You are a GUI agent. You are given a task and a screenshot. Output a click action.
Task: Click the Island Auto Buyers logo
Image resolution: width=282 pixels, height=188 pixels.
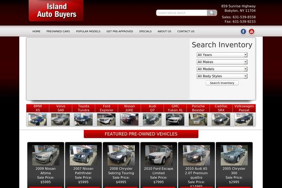coord(56,11)
